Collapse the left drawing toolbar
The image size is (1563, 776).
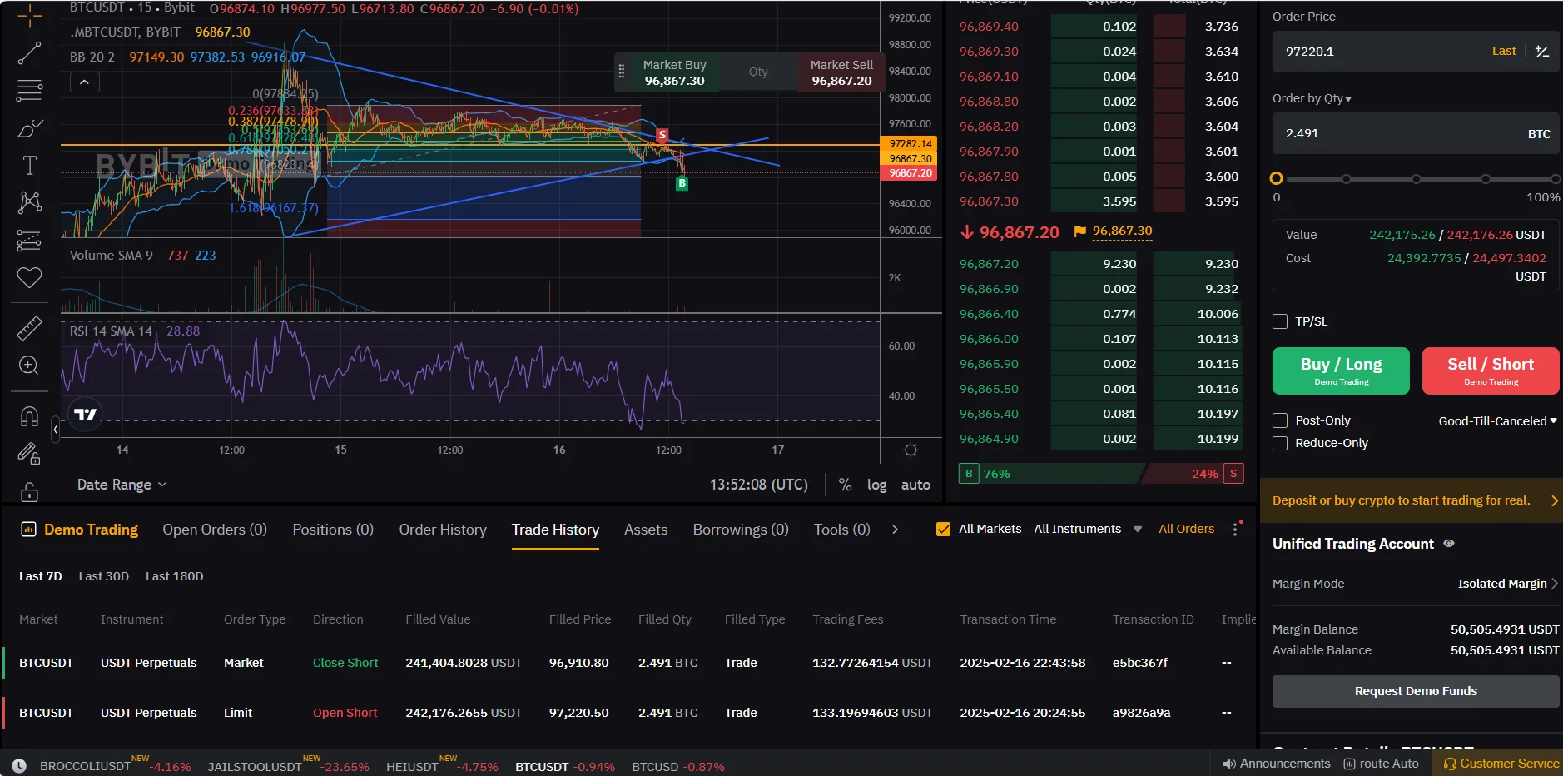[55, 430]
